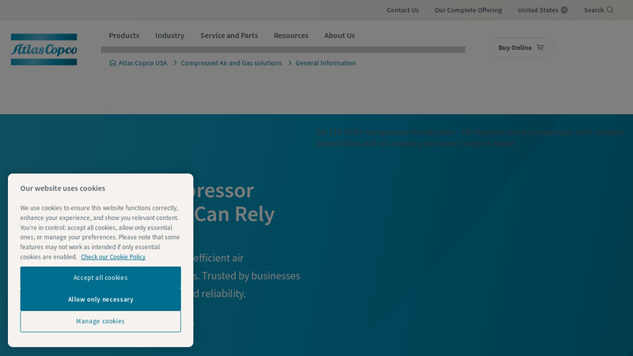Choose Allow only necessary cookies
The width and height of the screenshot is (633, 356).
coord(100,300)
